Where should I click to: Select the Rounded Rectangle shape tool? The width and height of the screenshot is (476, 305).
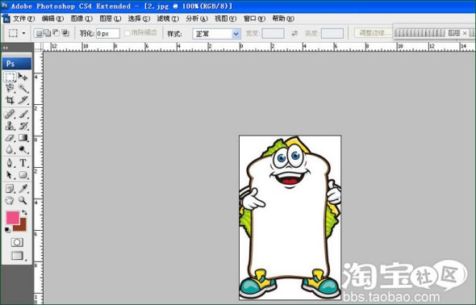[23, 175]
